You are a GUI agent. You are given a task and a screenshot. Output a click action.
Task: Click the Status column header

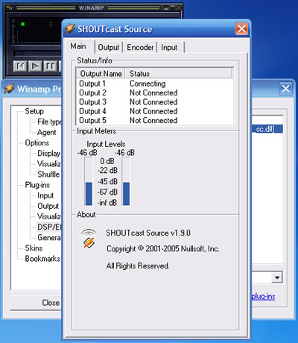[179, 74]
